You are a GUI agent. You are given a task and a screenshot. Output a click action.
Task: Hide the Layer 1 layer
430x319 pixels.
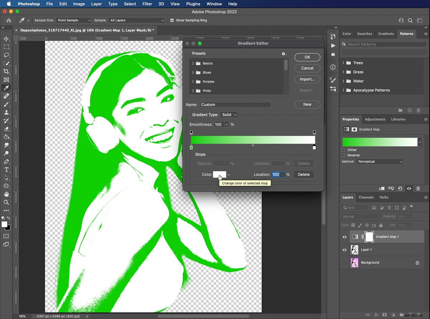344,250
